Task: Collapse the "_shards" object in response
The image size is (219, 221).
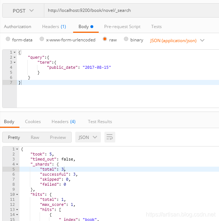Action: point(17,164)
